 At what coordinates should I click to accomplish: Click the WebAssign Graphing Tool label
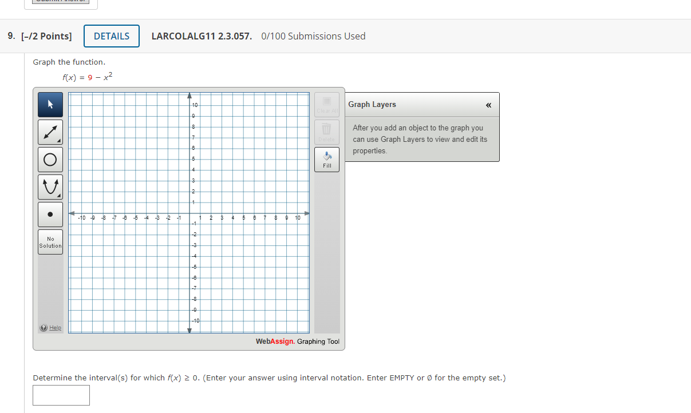point(297,341)
